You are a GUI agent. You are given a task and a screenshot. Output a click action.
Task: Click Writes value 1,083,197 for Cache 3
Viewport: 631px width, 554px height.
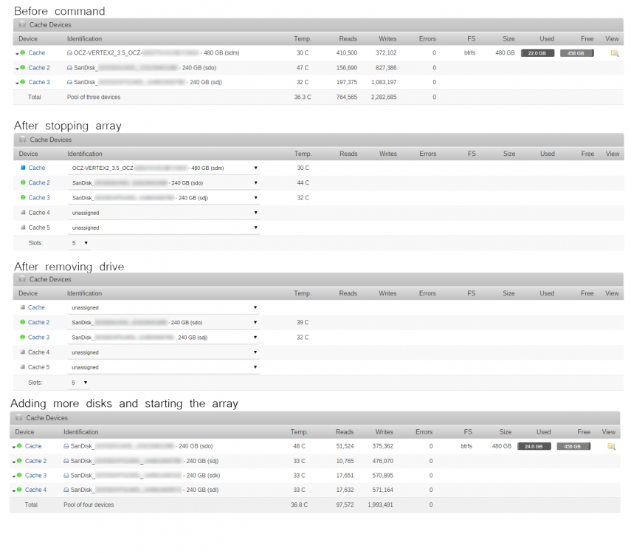384,82
